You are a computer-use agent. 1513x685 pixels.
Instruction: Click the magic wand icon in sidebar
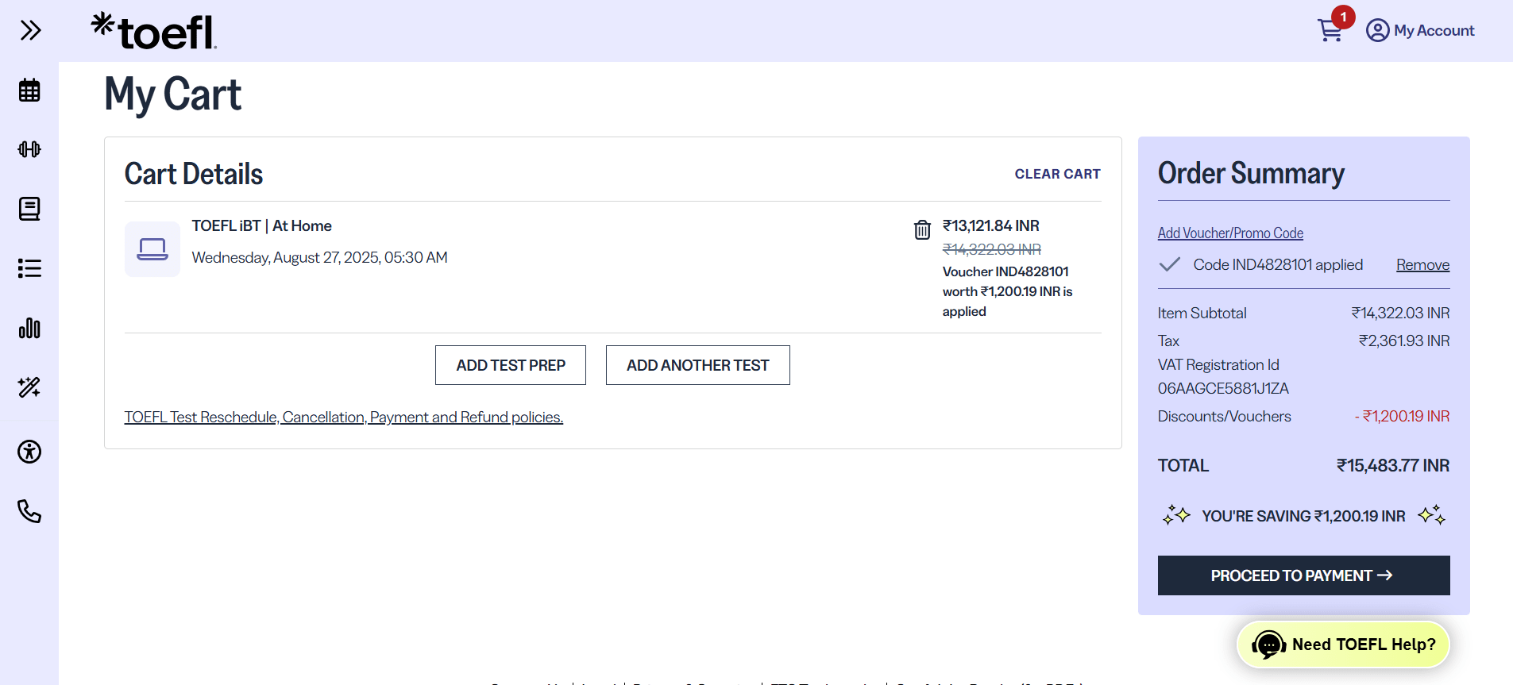[29, 387]
